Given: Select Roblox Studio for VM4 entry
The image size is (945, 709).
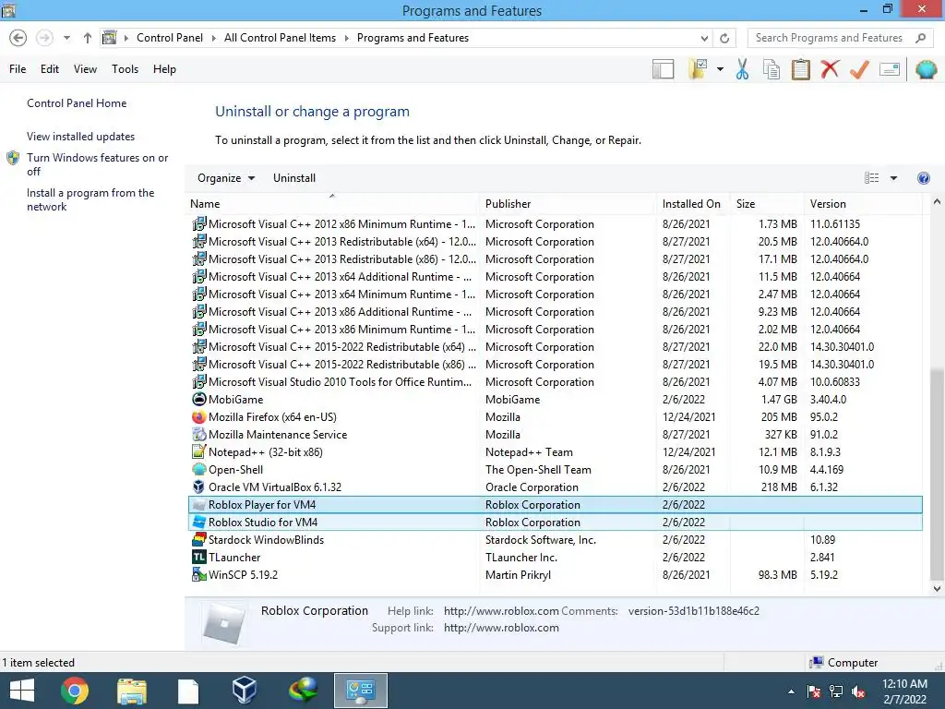Looking at the screenshot, I should point(555,523).
